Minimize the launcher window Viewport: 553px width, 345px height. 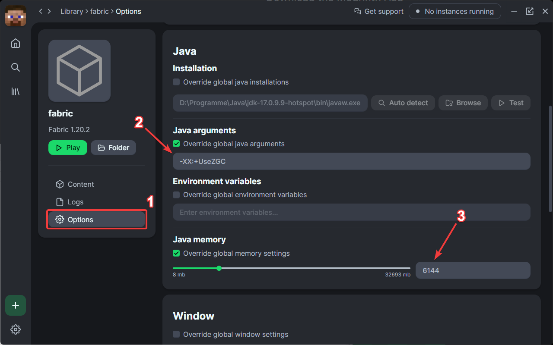tap(514, 11)
